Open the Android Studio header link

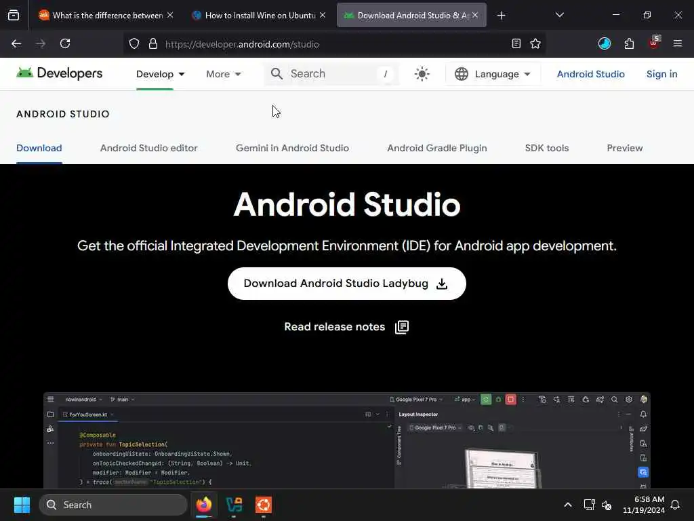coord(590,74)
